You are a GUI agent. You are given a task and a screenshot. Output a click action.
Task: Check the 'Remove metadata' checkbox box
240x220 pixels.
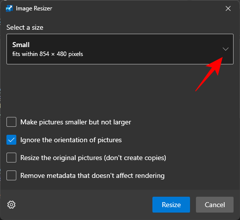click(11, 175)
